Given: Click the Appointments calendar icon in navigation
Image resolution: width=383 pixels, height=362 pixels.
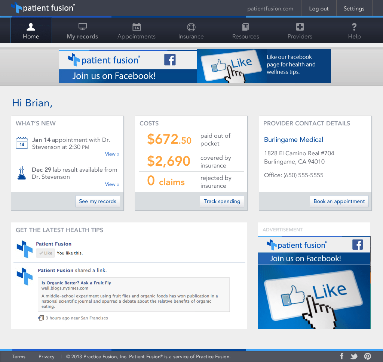Looking at the screenshot, I should [x=137, y=27].
